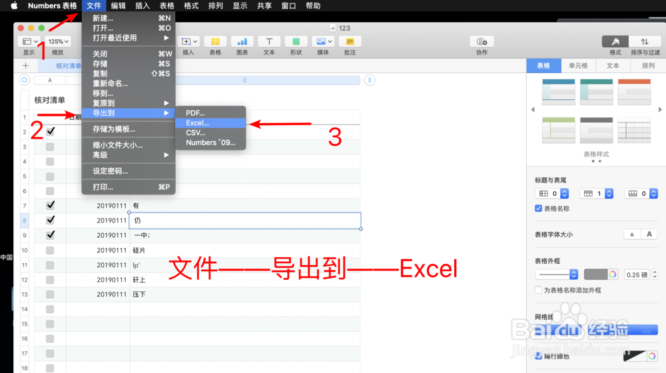Uncheck the checkbox in row 7
Screen dimensions: 666x373
point(50,205)
